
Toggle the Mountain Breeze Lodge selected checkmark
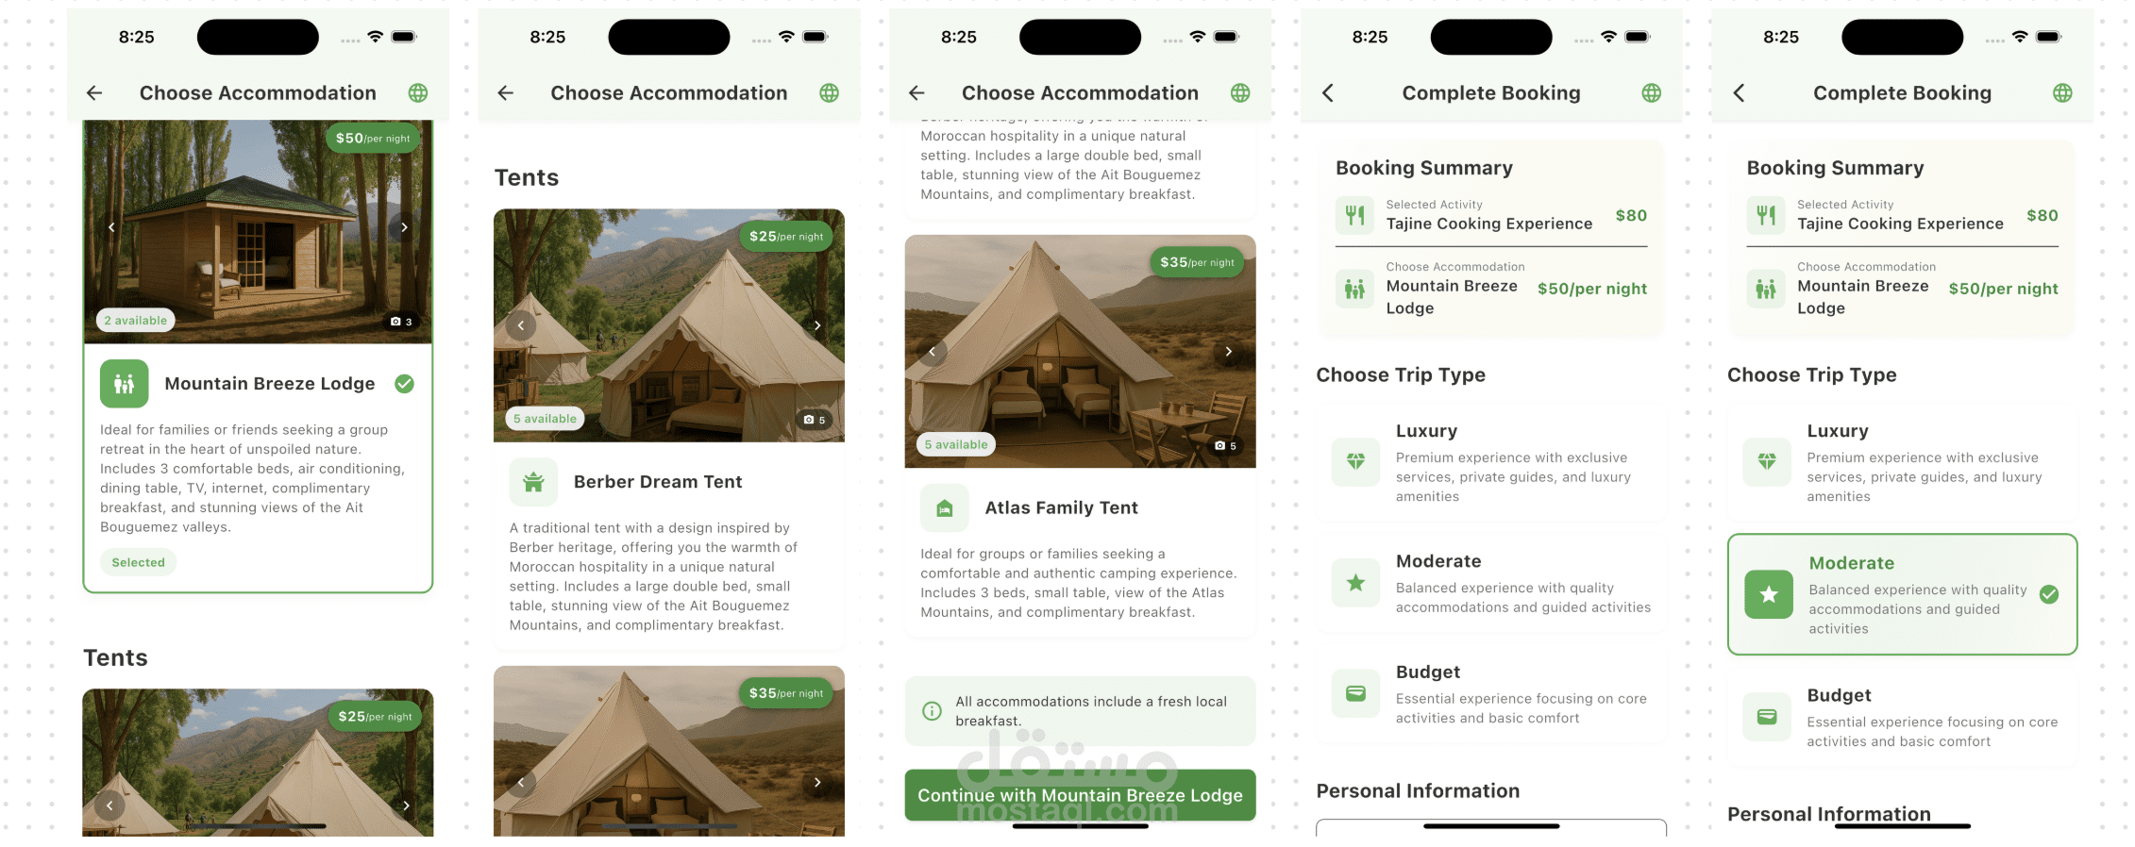405,384
